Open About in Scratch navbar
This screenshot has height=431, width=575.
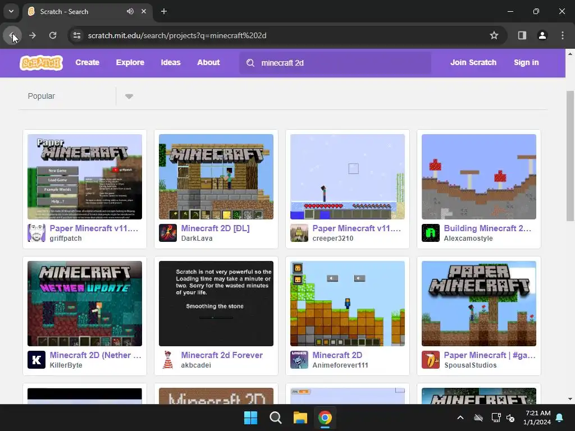tap(208, 63)
